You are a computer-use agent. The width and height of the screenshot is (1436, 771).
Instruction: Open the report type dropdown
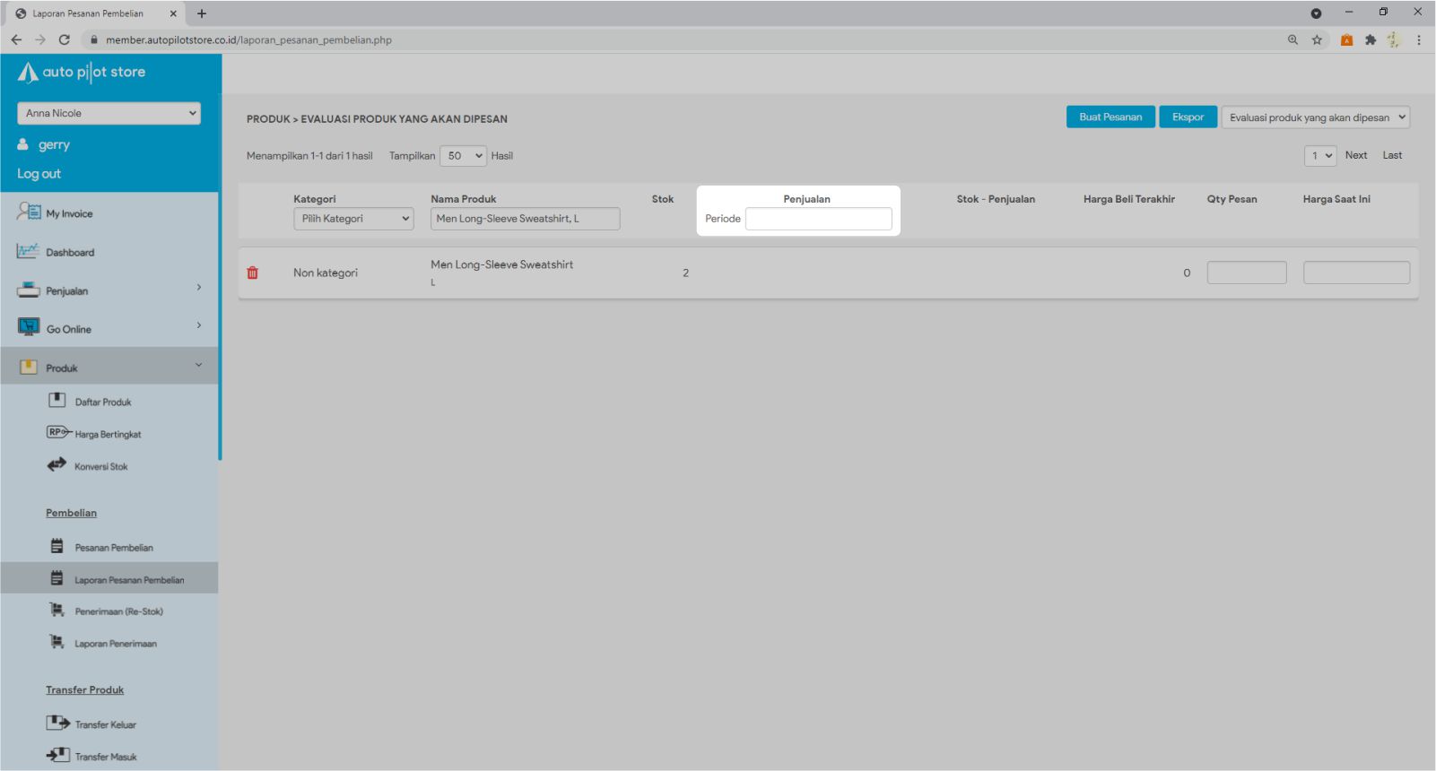coord(1315,117)
